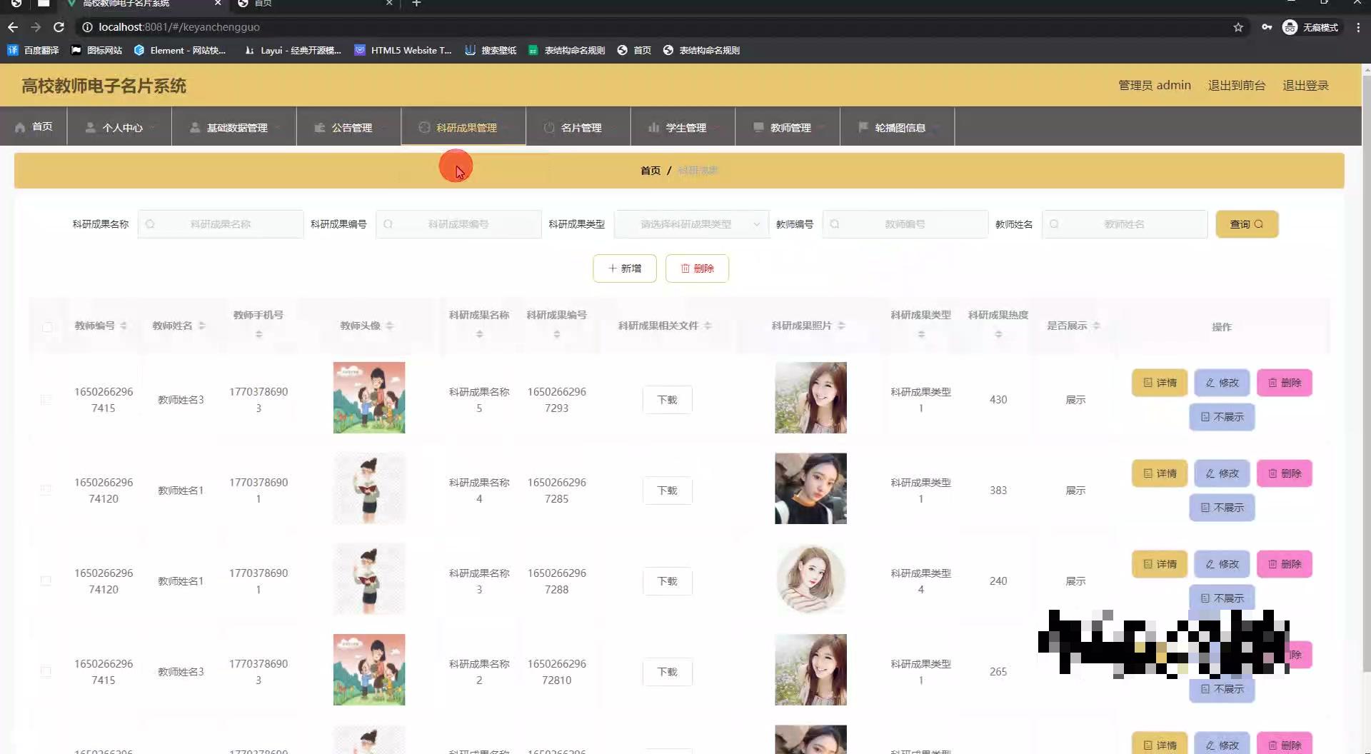Open the 请选择科研成果类型 dropdown

[x=691, y=223]
